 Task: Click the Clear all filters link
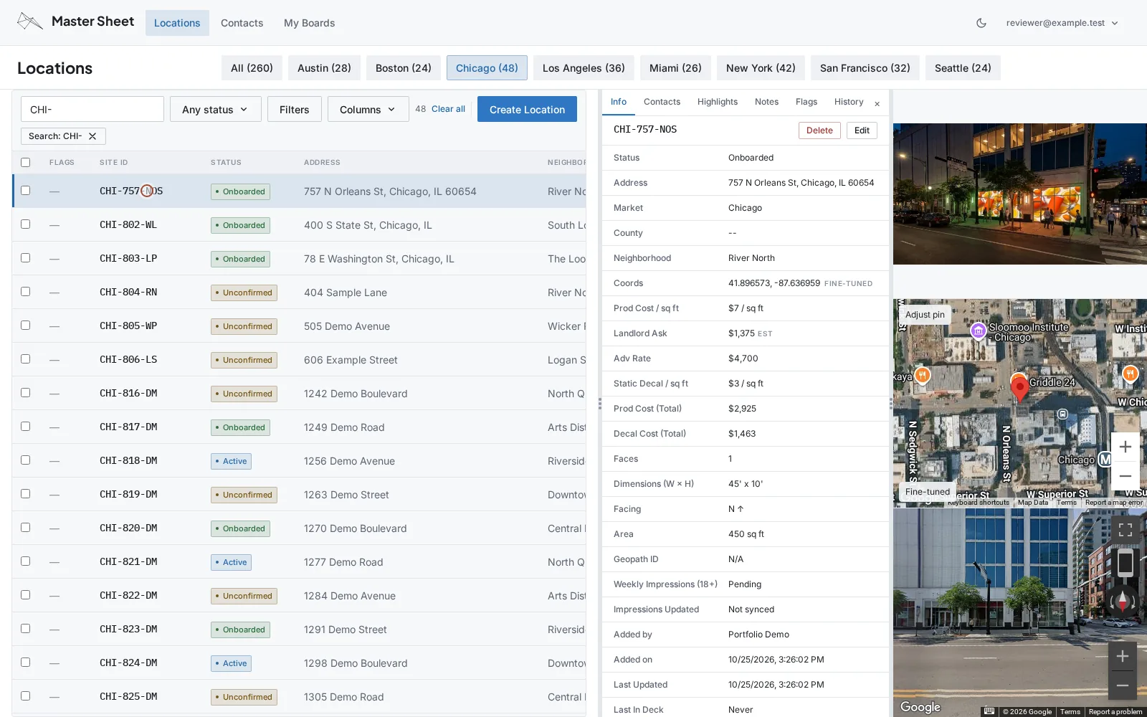tap(448, 109)
